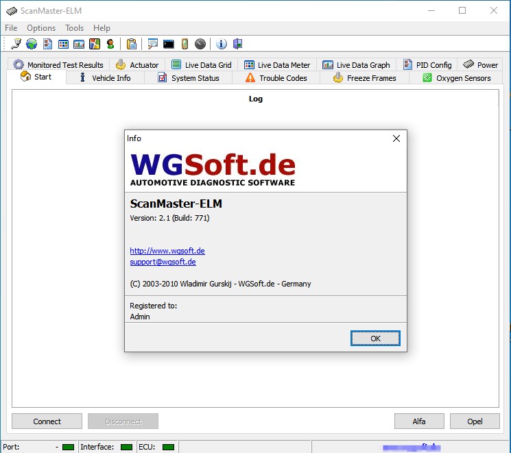Click the connect cable toolbar icon
This screenshot has width=511, height=453.
click(x=16, y=44)
